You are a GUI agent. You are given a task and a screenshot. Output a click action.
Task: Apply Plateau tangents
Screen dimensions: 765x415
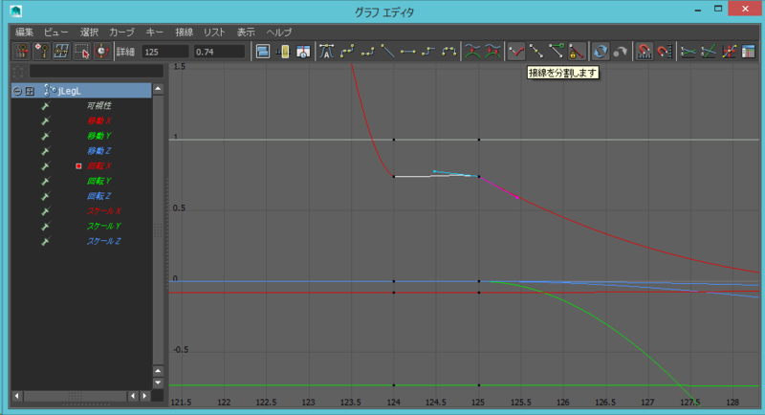pyautogui.click(x=448, y=52)
